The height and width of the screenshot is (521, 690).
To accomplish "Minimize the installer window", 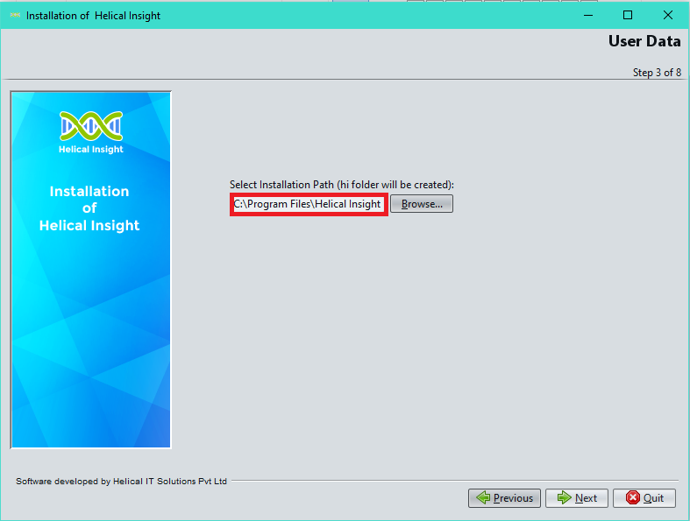I will (588, 16).
